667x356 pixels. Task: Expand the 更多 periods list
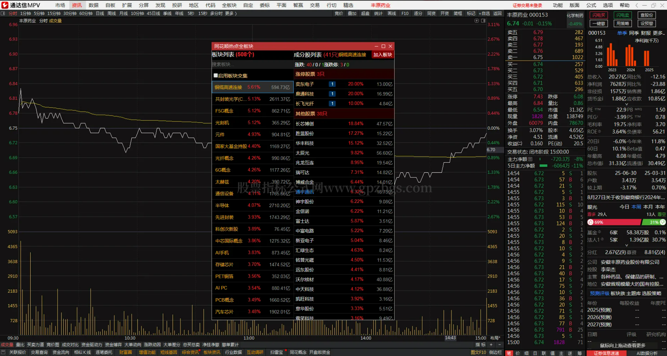coord(231,13)
